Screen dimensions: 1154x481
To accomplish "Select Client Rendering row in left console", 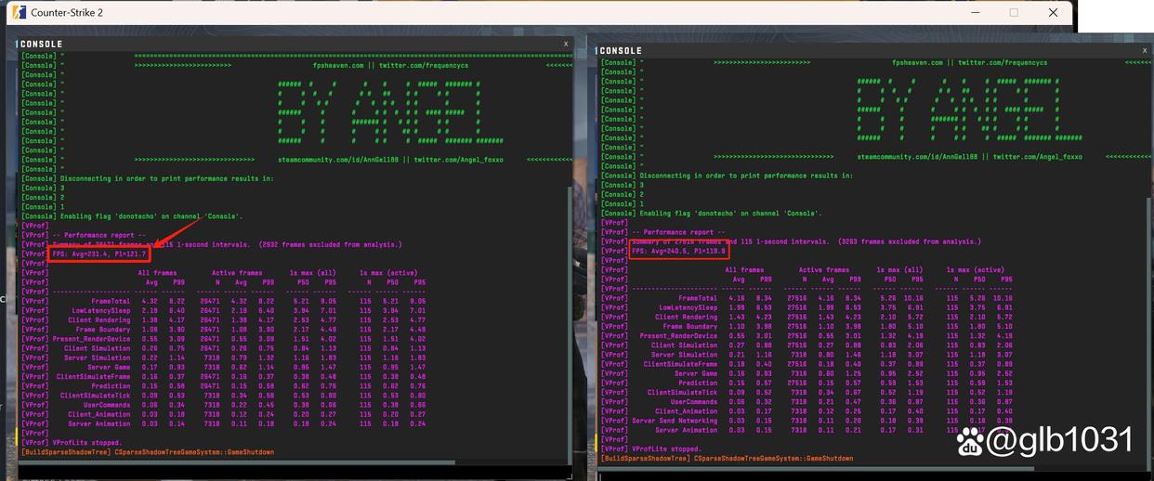I will tap(223, 320).
